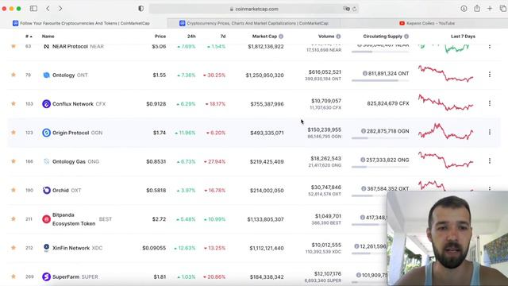Click Origin Protocol market cap $493,335,071
This screenshot has width=508, height=286.
(x=267, y=133)
